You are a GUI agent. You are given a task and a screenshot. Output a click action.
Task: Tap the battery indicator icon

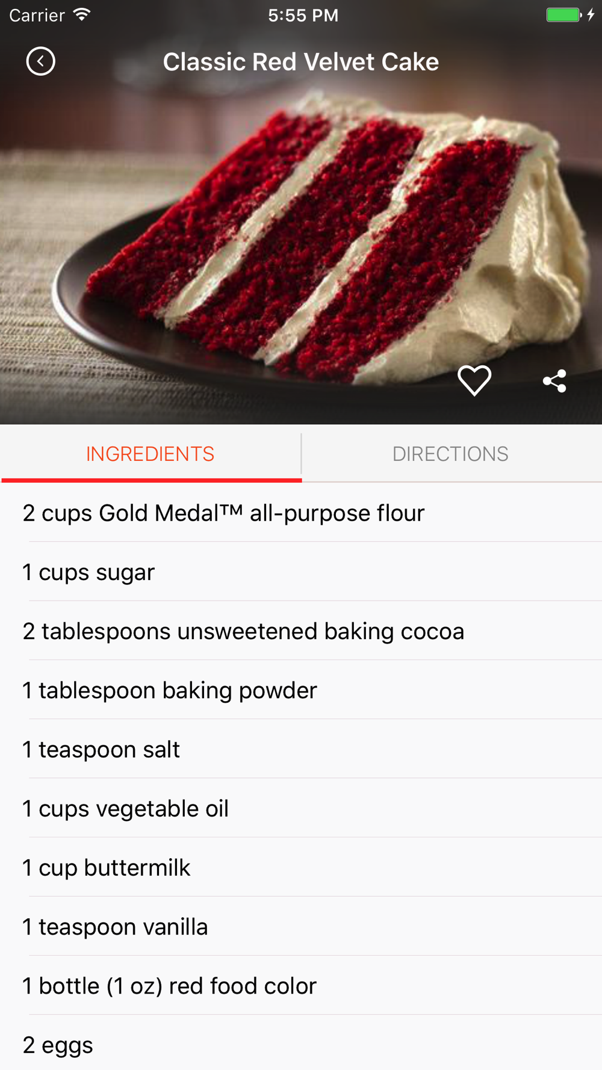[x=563, y=14]
